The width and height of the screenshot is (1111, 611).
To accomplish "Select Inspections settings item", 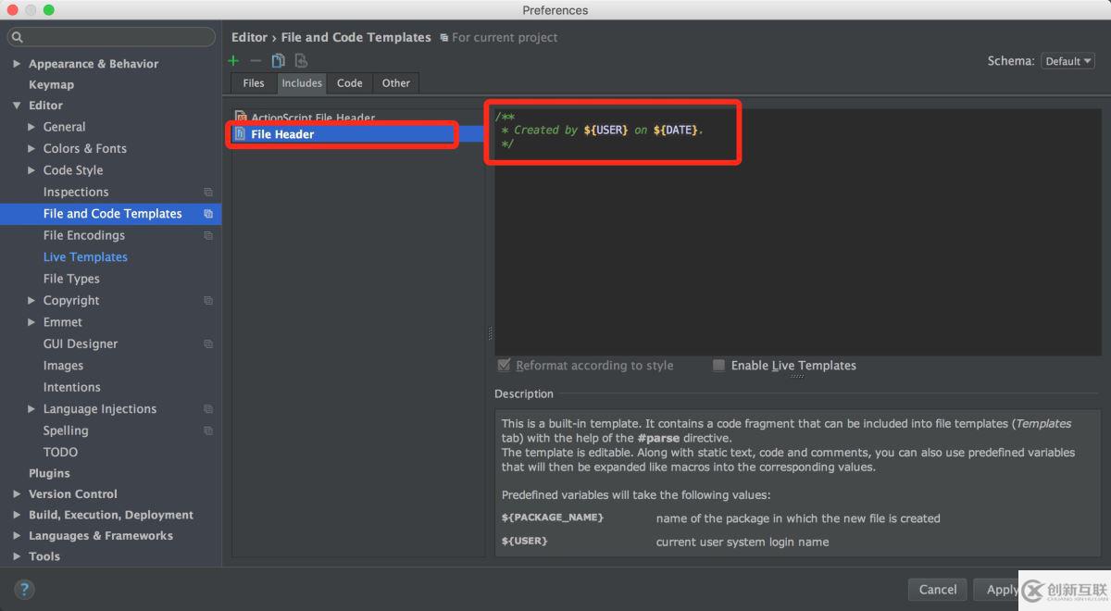I will [x=76, y=193].
